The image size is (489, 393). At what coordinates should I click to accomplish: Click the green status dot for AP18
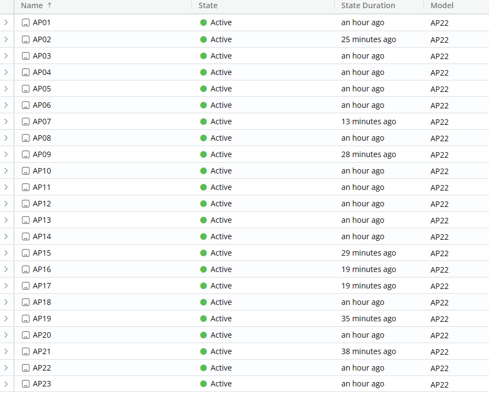(203, 302)
